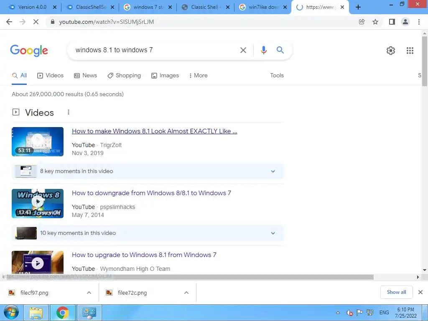The width and height of the screenshot is (428, 321).
Task: Click the 8 key moments preview thumbnail
Action: [26, 171]
